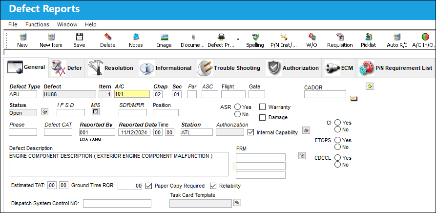436x213 pixels.
Task: Switch to the ECM tab
Action: (339, 68)
